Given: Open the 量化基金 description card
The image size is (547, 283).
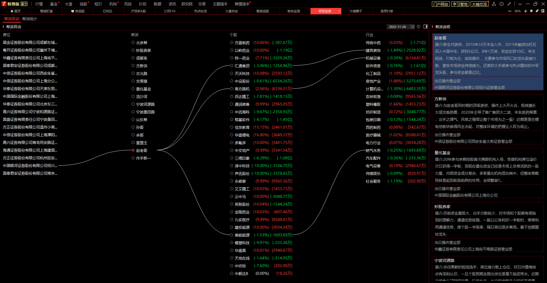Looking at the screenshot, I should pos(488,173).
